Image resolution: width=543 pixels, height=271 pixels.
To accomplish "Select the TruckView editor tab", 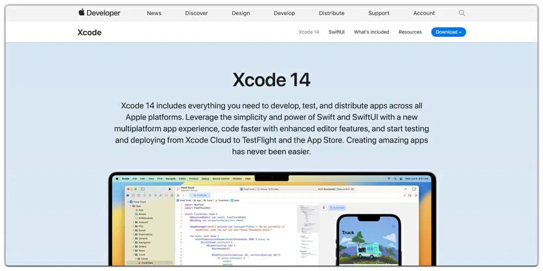I will [x=200, y=195].
